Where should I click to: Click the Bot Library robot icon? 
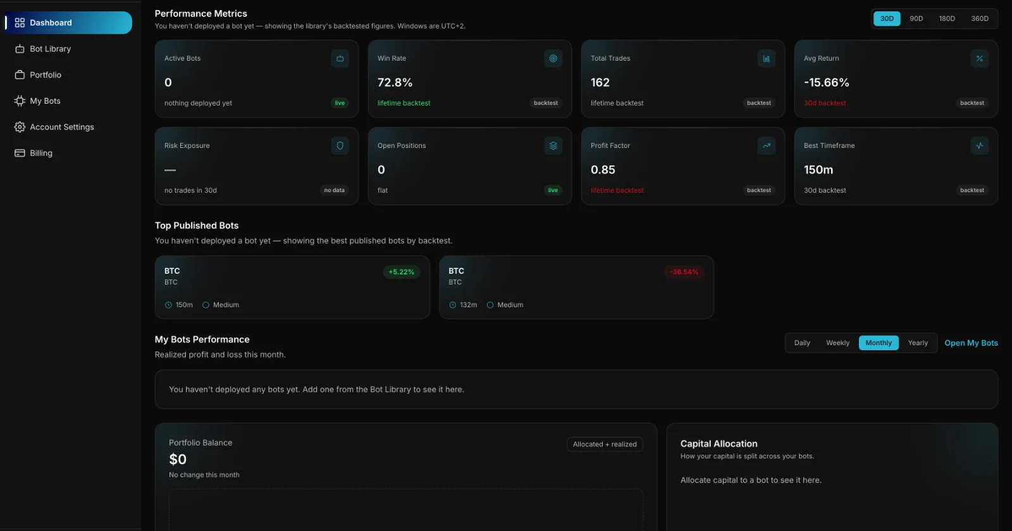(20, 49)
